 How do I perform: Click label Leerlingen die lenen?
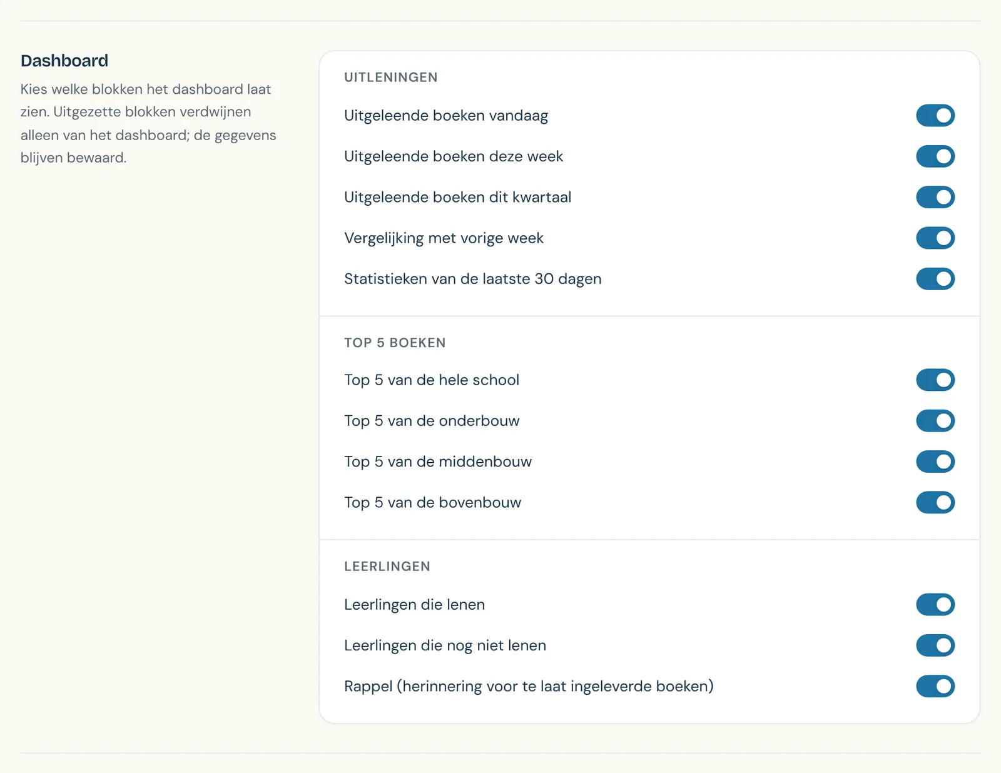pos(415,605)
